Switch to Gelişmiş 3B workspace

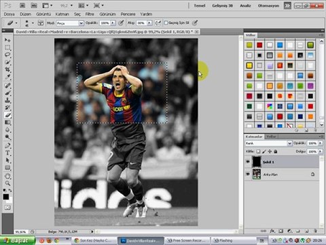coord(222,5)
